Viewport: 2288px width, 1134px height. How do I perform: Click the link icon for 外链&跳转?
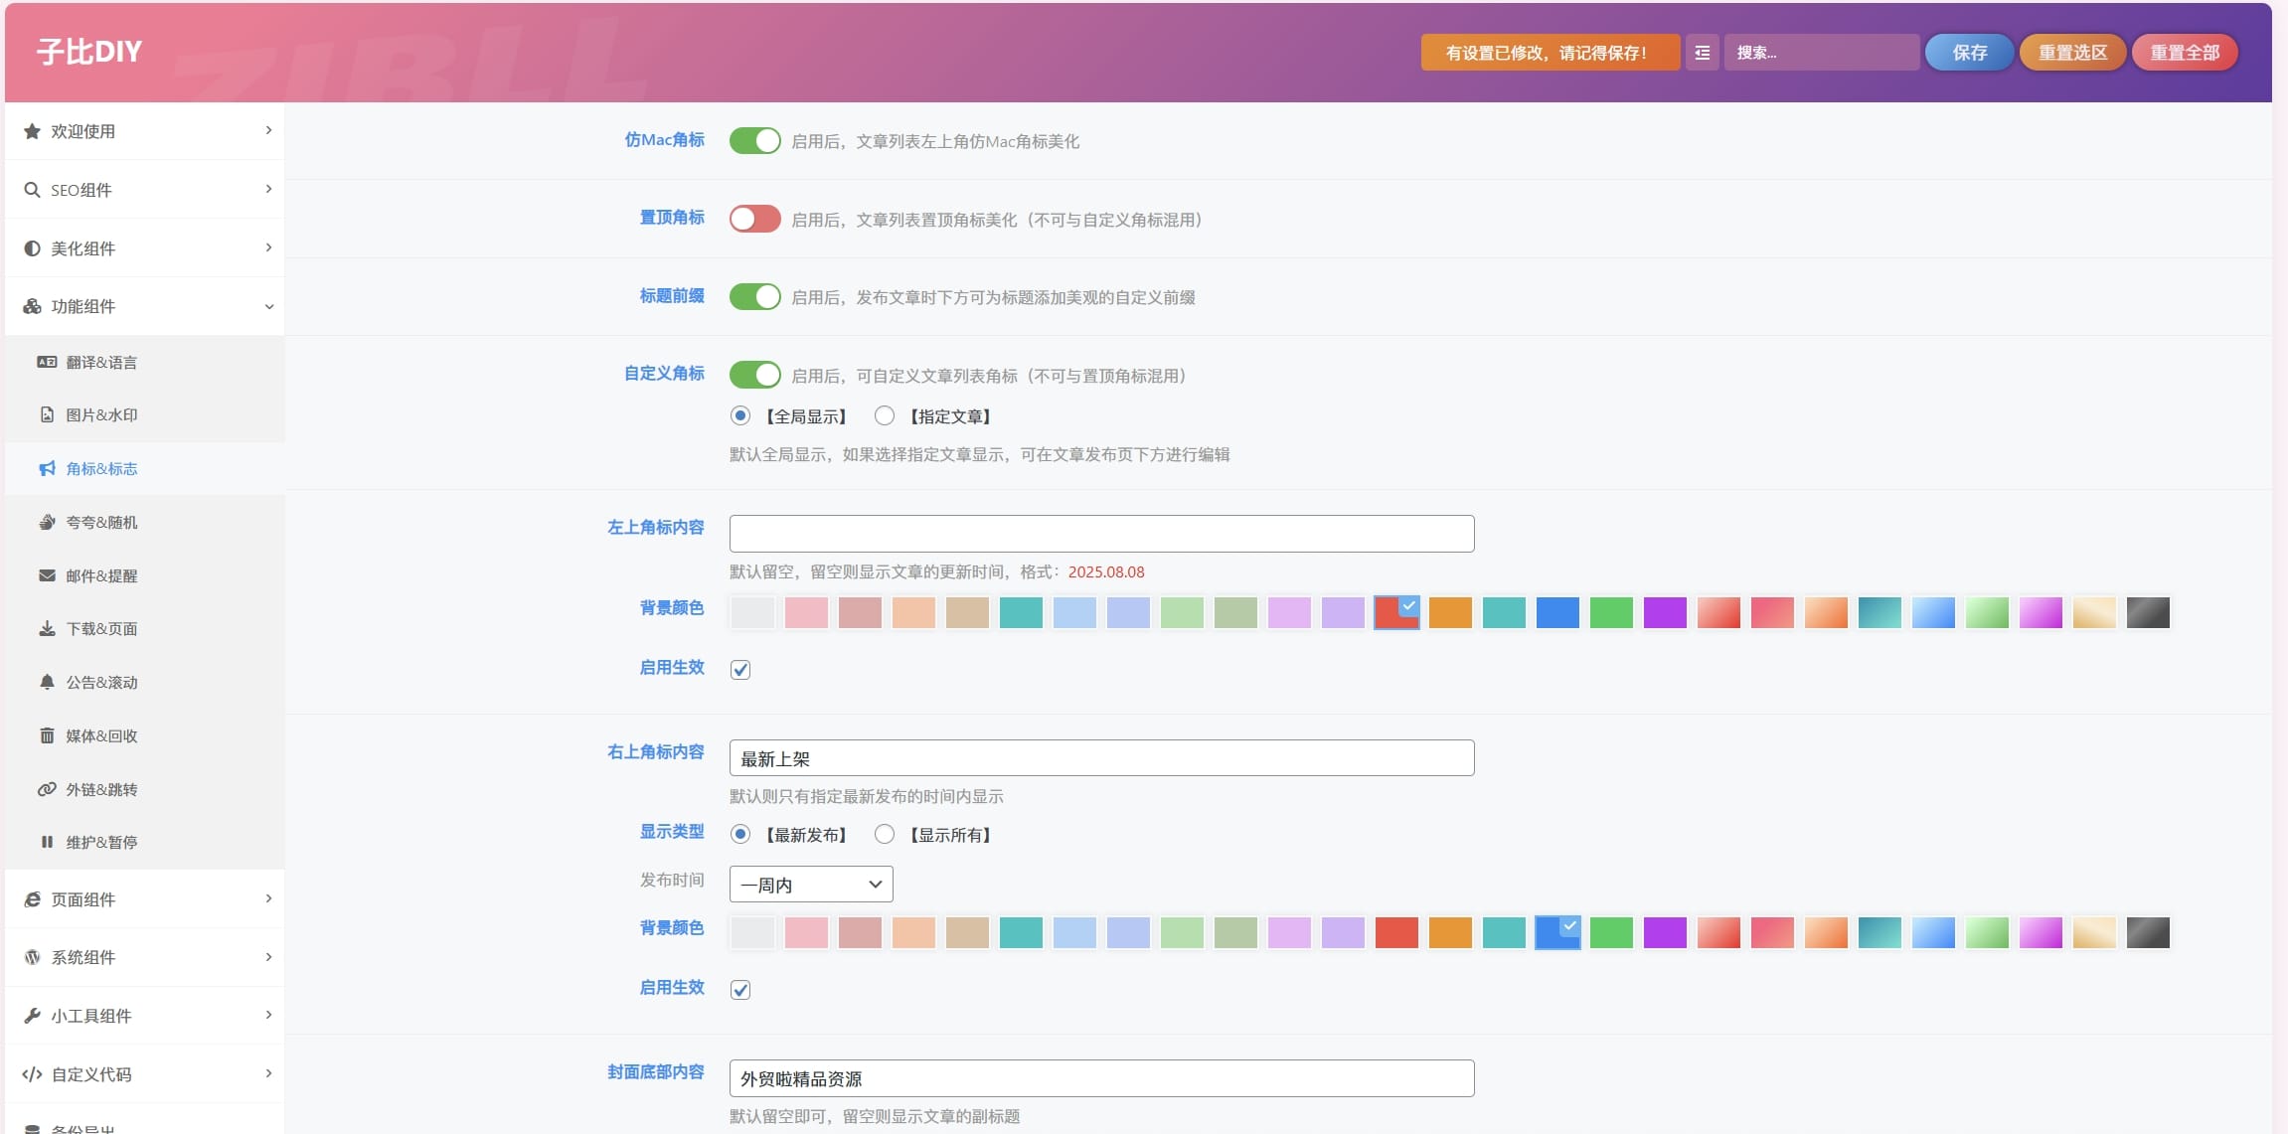47,789
